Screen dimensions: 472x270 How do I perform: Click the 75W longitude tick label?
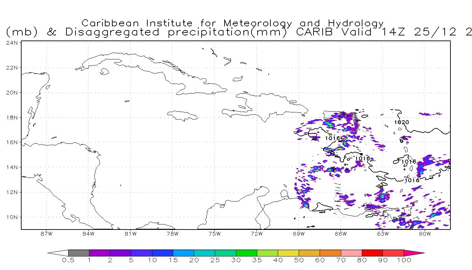pos(214,234)
